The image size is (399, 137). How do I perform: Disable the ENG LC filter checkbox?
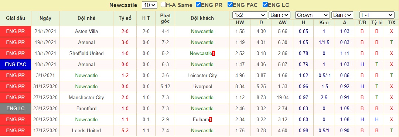[265, 4]
